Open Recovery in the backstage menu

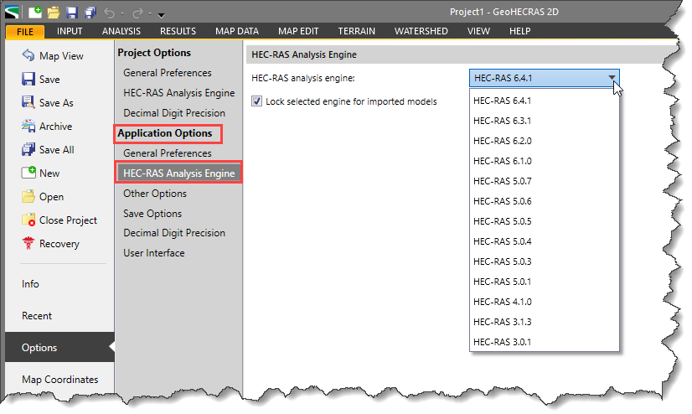pyautogui.click(x=59, y=244)
